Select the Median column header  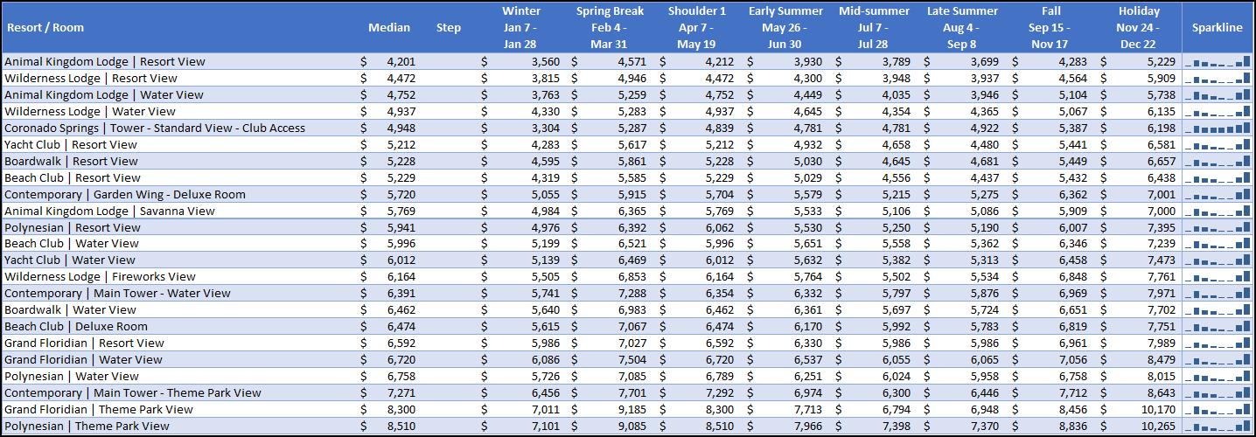coord(389,27)
